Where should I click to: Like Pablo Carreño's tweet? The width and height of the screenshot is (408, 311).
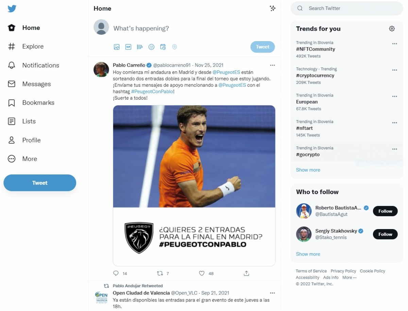(202, 273)
